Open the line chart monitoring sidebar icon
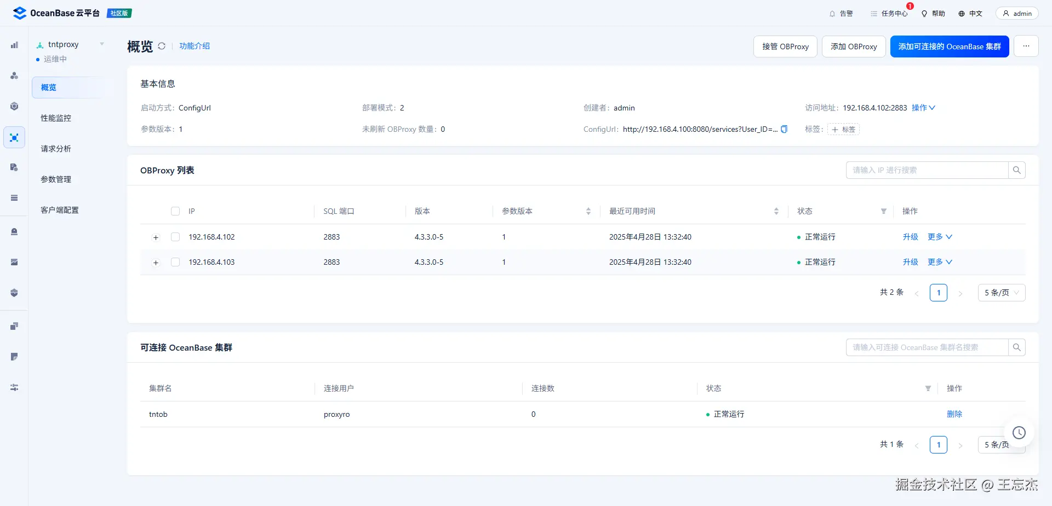This screenshot has height=506, width=1052. click(x=14, y=263)
